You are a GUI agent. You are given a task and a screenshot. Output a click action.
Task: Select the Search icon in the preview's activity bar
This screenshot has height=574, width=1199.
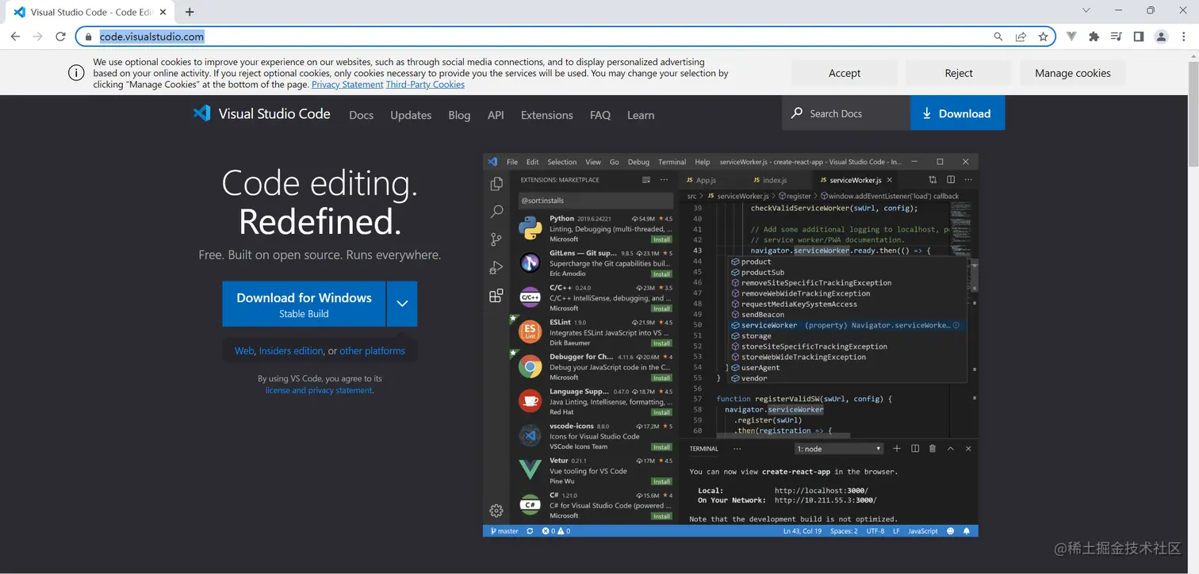[x=496, y=212]
